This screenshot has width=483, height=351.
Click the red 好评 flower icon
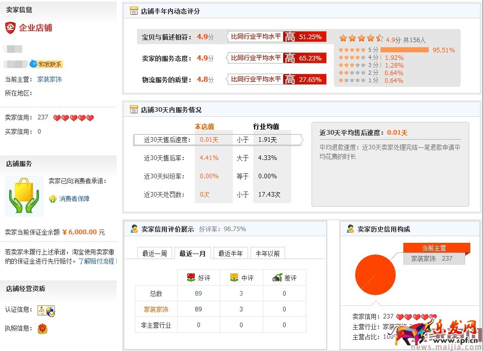(191, 277)
